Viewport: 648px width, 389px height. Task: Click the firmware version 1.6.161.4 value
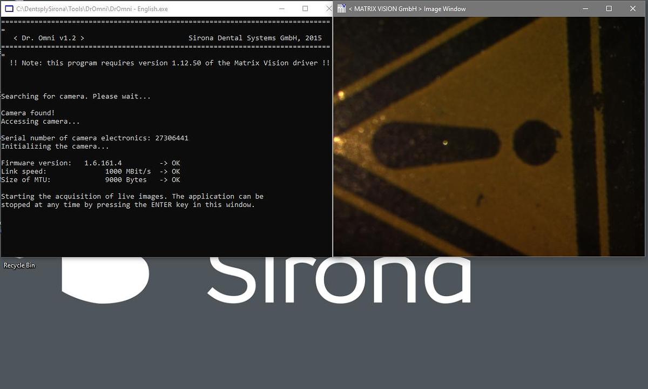[103, 163]
